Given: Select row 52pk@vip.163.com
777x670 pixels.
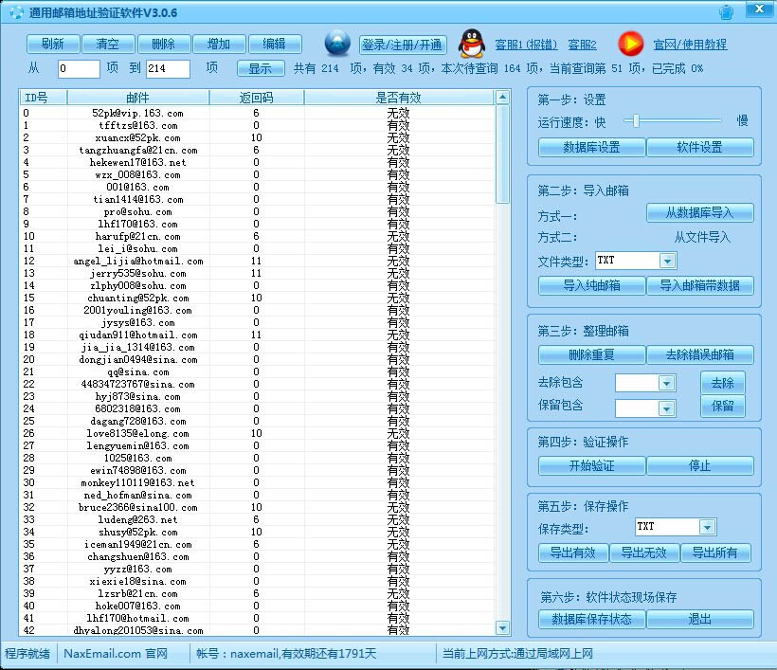Looking at the screenshot, I should click(257, 113).
